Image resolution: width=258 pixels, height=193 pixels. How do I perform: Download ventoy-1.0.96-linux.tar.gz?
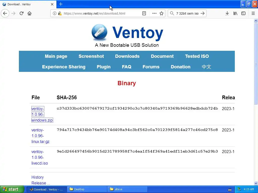41,136
